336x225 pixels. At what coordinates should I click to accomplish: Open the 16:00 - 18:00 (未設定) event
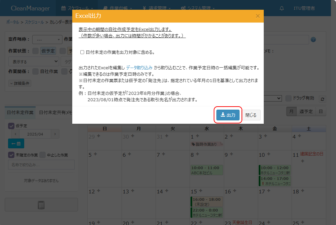click(207, 201)
